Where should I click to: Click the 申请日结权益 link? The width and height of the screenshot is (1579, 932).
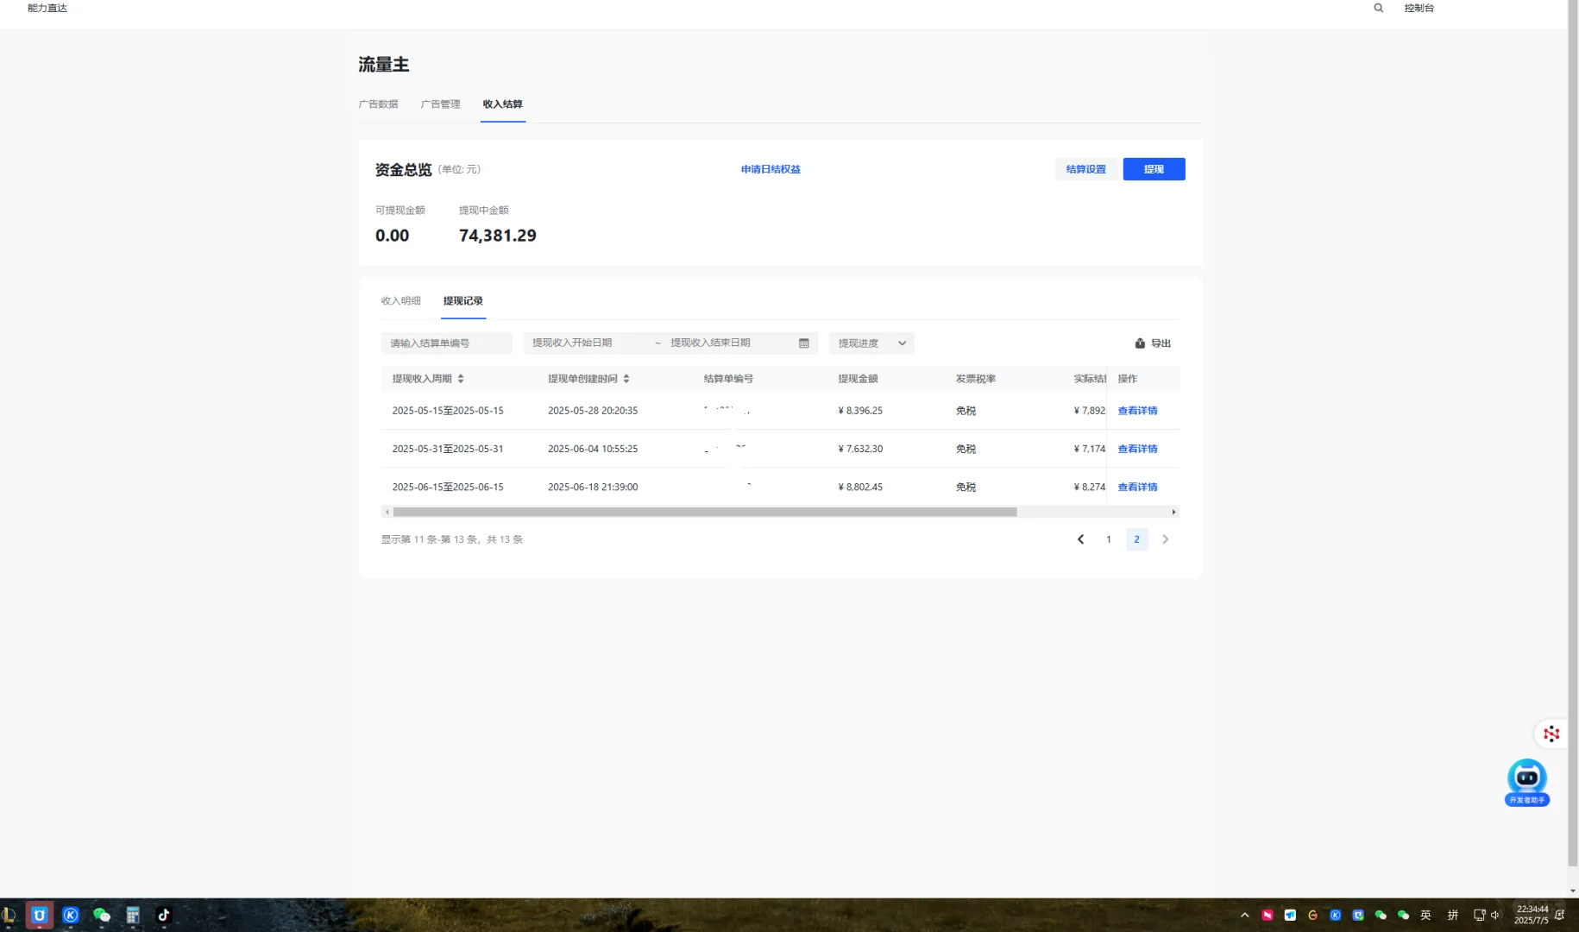pyautogui.click(x=770, y=169)
